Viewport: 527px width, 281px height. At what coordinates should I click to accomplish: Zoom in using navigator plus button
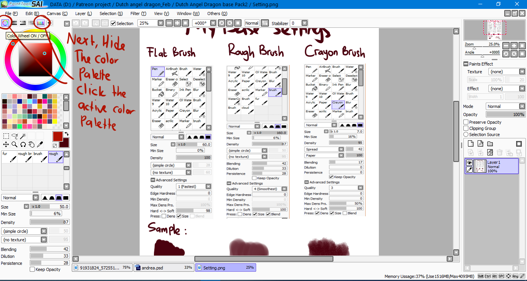(x=514, y=45)
